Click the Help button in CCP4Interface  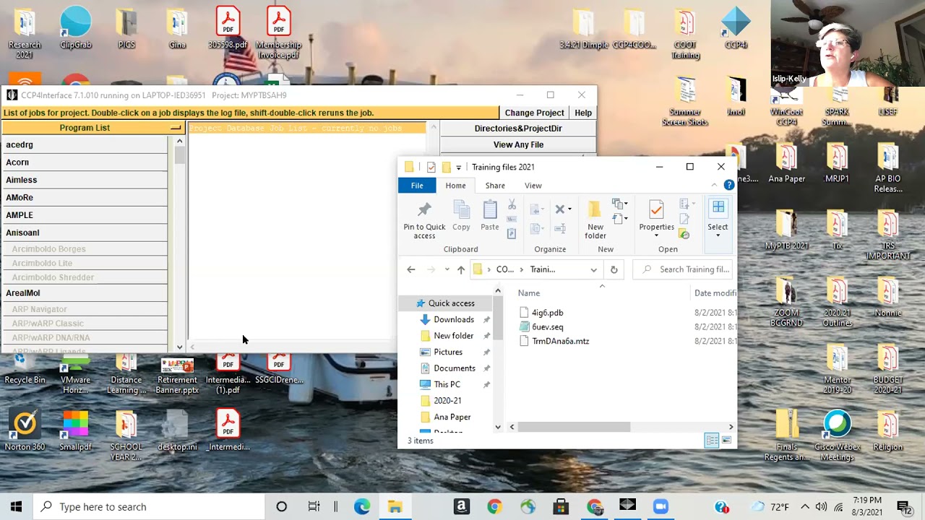tap(583, 113)
